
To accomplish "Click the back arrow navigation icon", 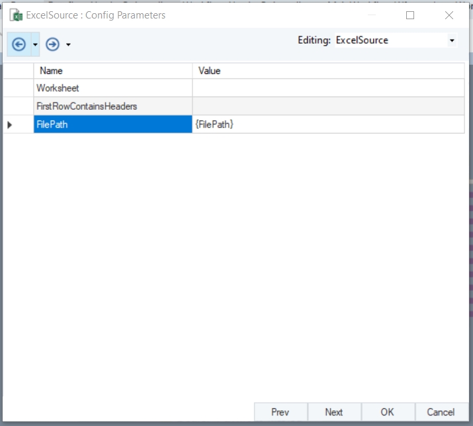I will (x=19, y=44).
